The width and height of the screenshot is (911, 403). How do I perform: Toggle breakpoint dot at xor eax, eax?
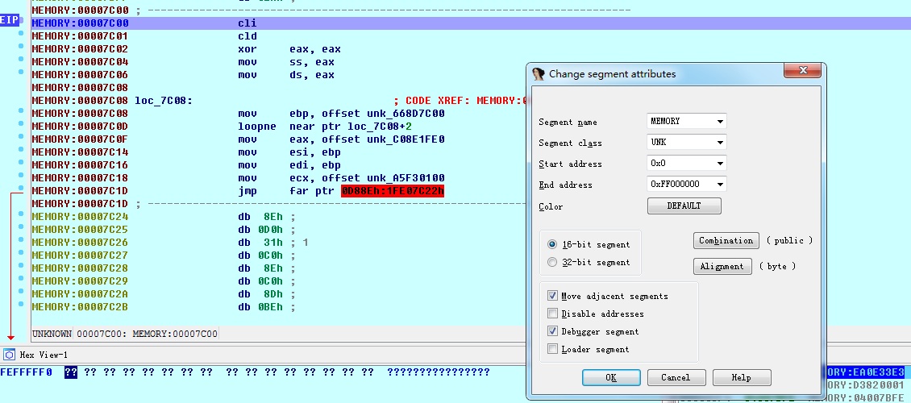[21, 46]
